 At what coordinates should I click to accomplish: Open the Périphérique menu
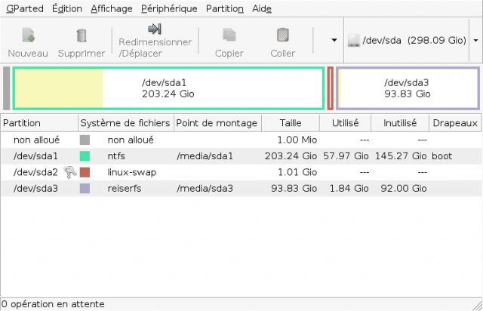coord(169,8)
